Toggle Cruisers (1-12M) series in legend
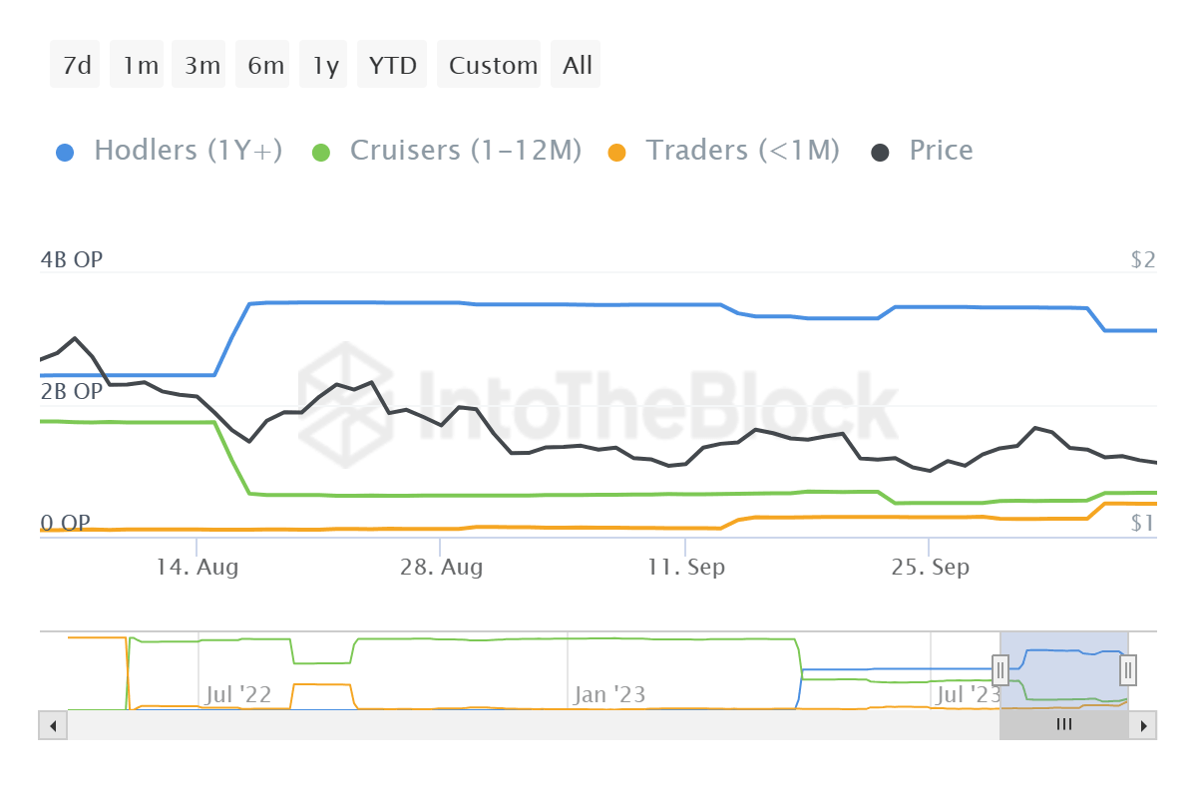 465,151
